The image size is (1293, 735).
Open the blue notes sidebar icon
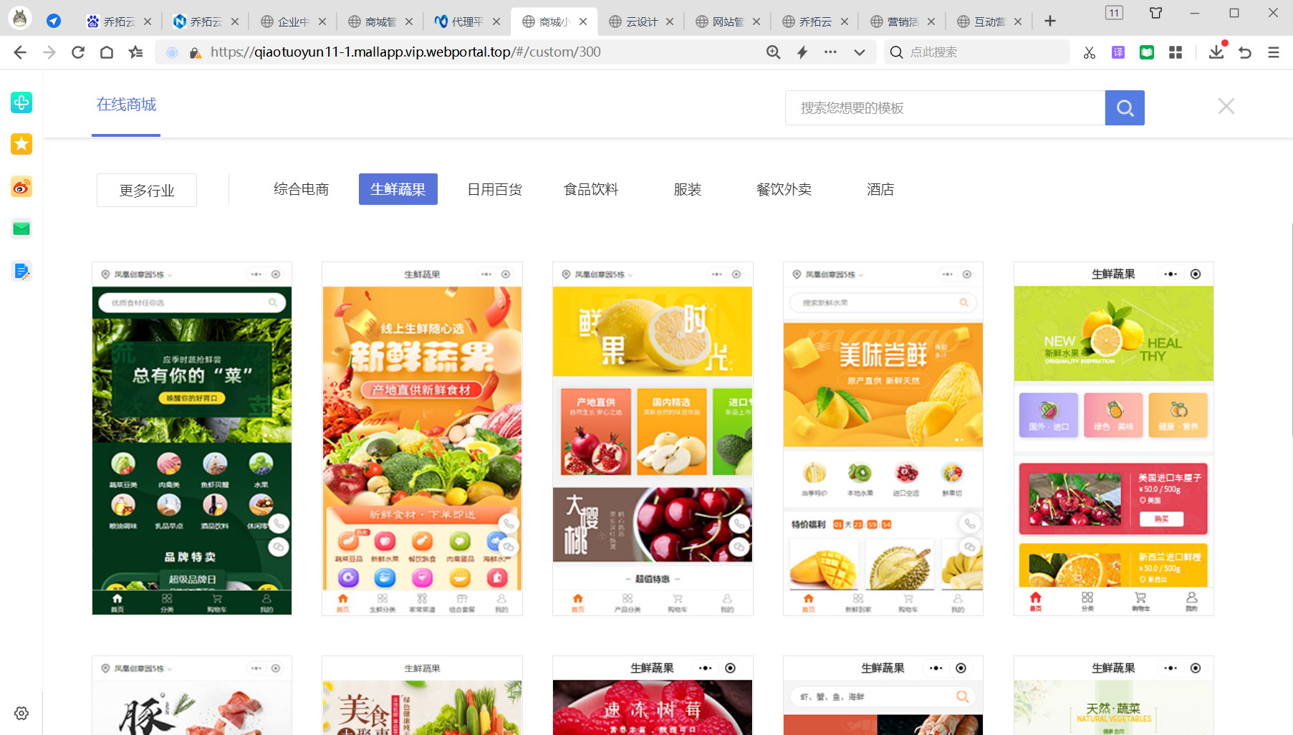pos(21,271)
